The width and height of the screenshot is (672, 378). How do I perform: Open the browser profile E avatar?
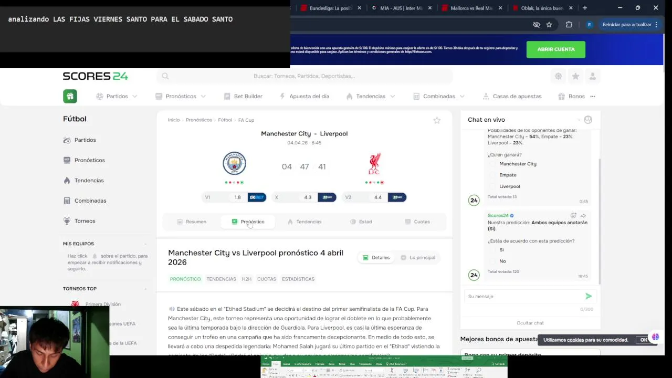click(589, 25)
